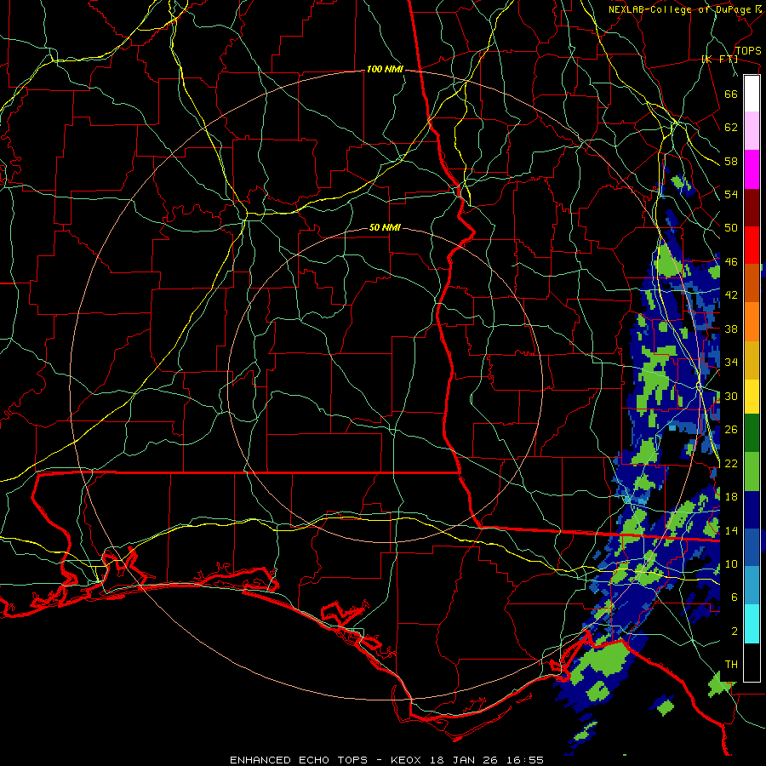Click the magenta 58 kft legend swatch
Image resolution: width=766 pixels, height=766 pixels.
point(752,169)
